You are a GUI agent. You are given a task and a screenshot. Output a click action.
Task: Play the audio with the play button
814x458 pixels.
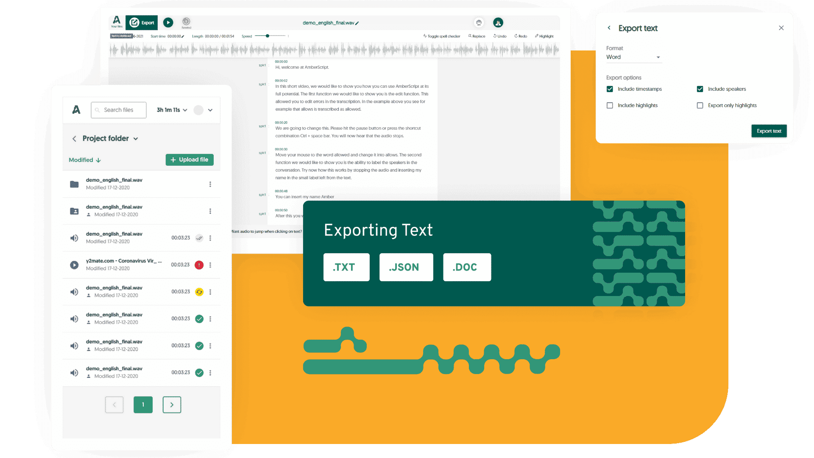point(168,22)
